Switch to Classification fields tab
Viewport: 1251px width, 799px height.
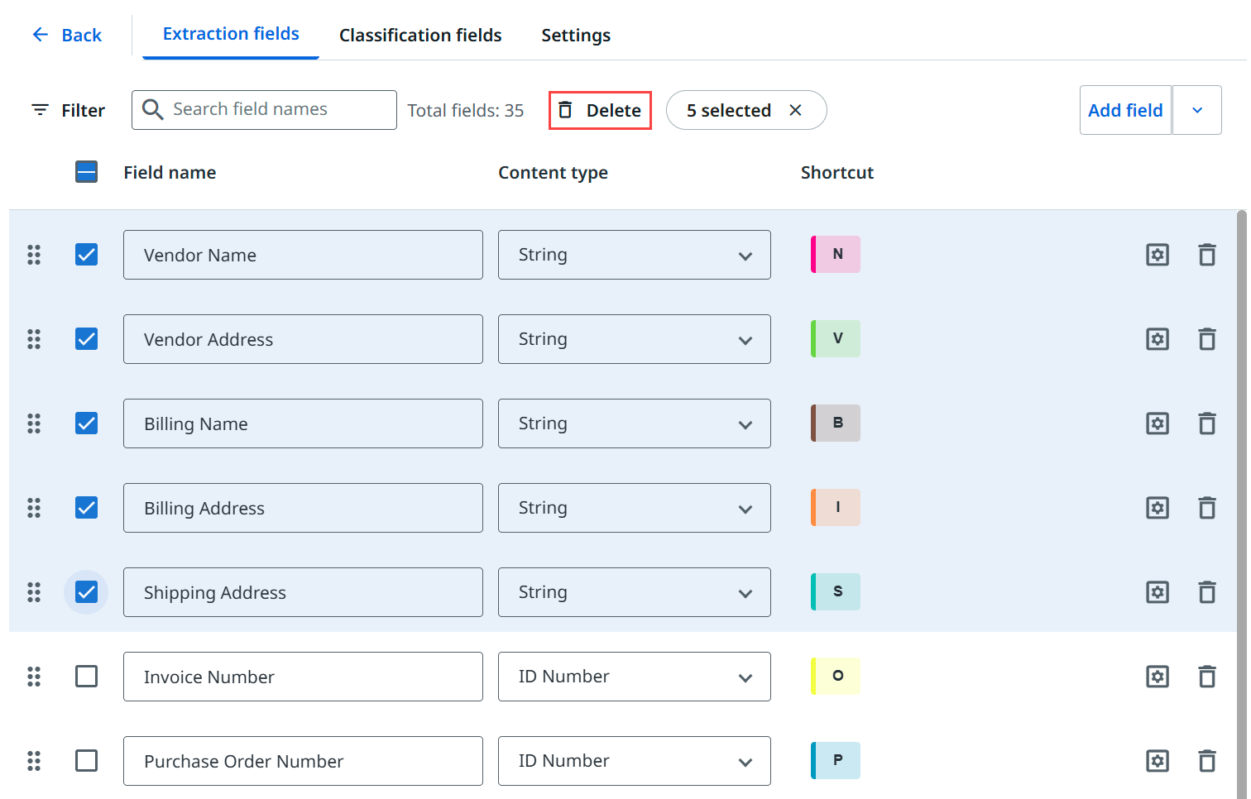pos(420,36)
